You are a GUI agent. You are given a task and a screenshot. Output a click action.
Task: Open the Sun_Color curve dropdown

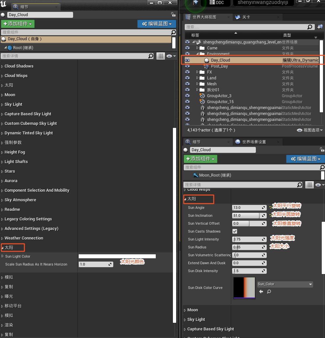point(285,284)
